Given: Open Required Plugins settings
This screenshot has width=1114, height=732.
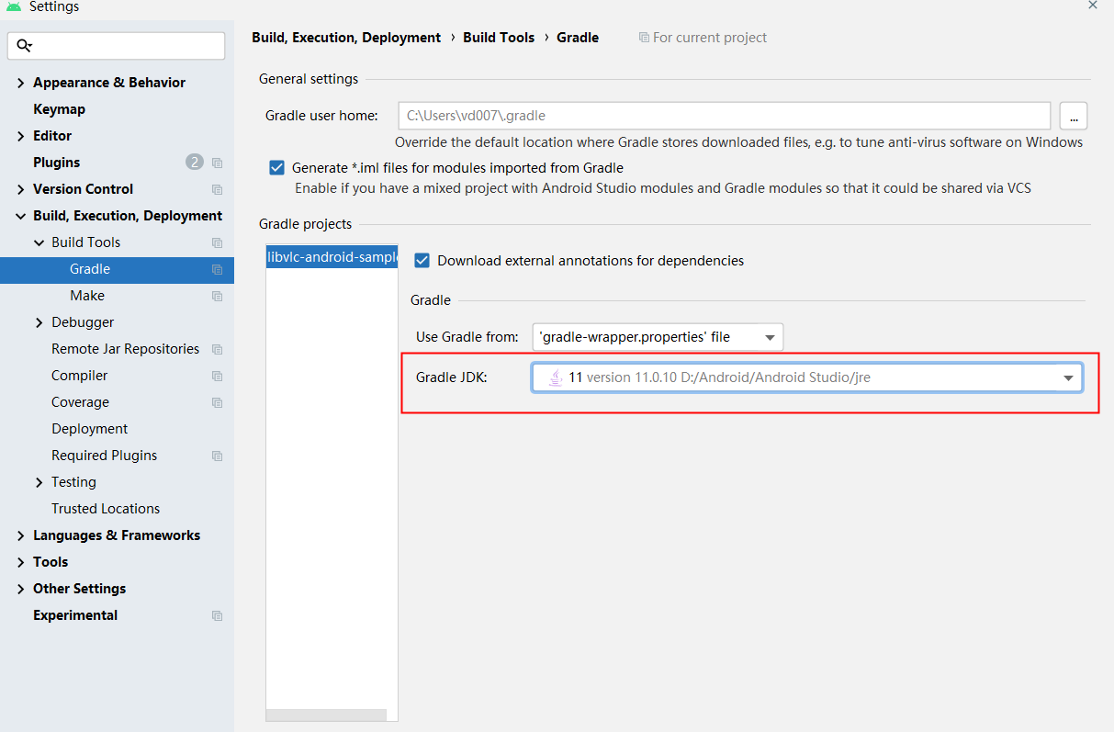Looking at the screenshot, I should click(104, 456).
